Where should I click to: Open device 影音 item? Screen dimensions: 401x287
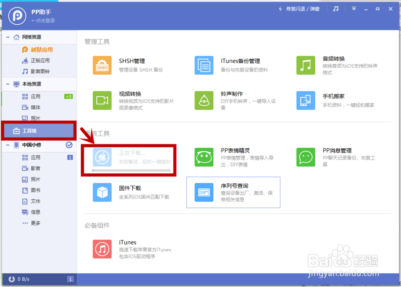[36, 169]
